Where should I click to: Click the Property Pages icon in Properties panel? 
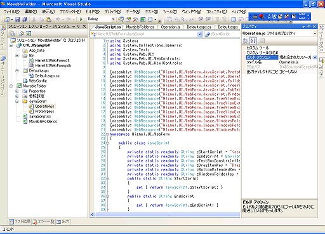[x=262, y=41]
